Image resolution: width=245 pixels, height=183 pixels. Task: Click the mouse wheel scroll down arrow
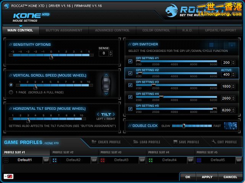point(106,93)
